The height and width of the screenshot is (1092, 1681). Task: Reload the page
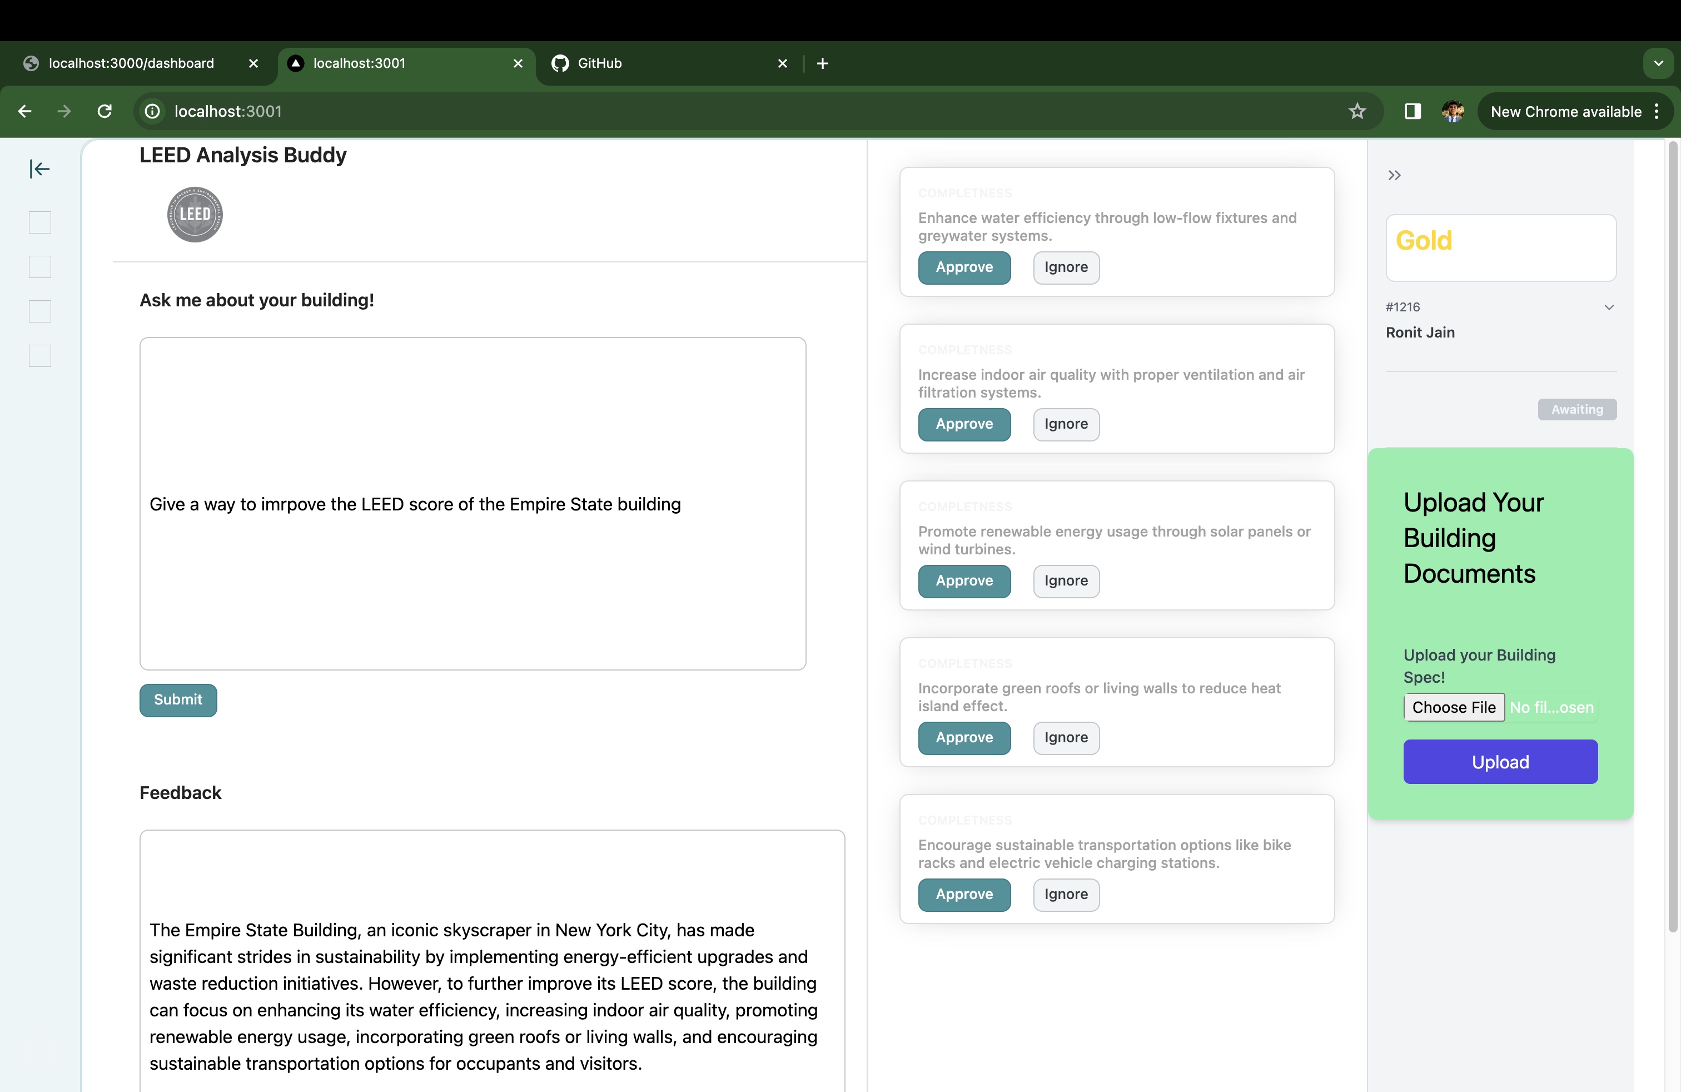(105, 111)
